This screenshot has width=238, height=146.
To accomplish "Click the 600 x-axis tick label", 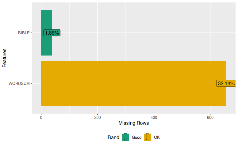I will (x=210, y=117).
